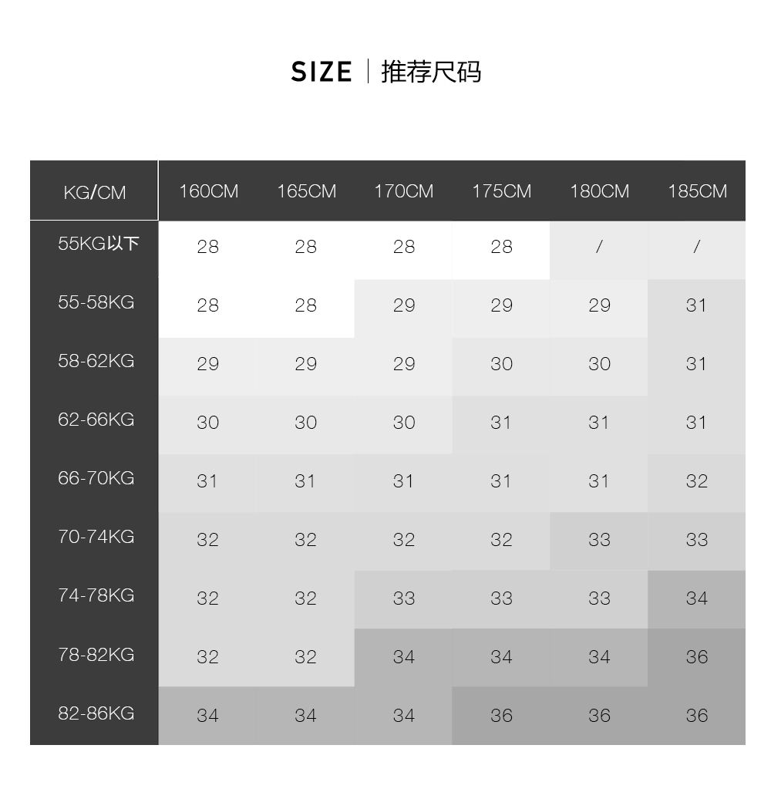Click the 170CM column header
Screen dimensions: 771x799
tap(404, 191)
